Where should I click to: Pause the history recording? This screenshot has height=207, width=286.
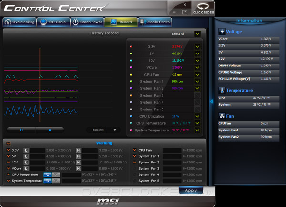(21, 130)
